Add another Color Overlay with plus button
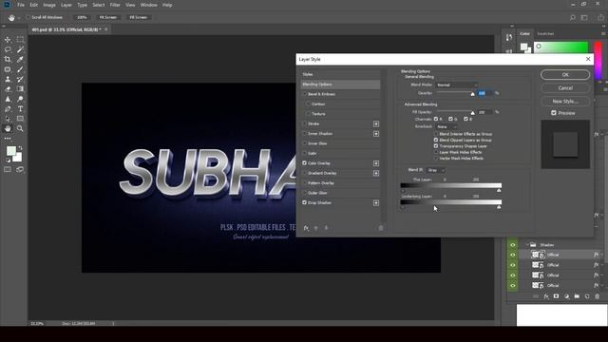The height and width of the screenshot is (342, 608). tap(376, 163)
